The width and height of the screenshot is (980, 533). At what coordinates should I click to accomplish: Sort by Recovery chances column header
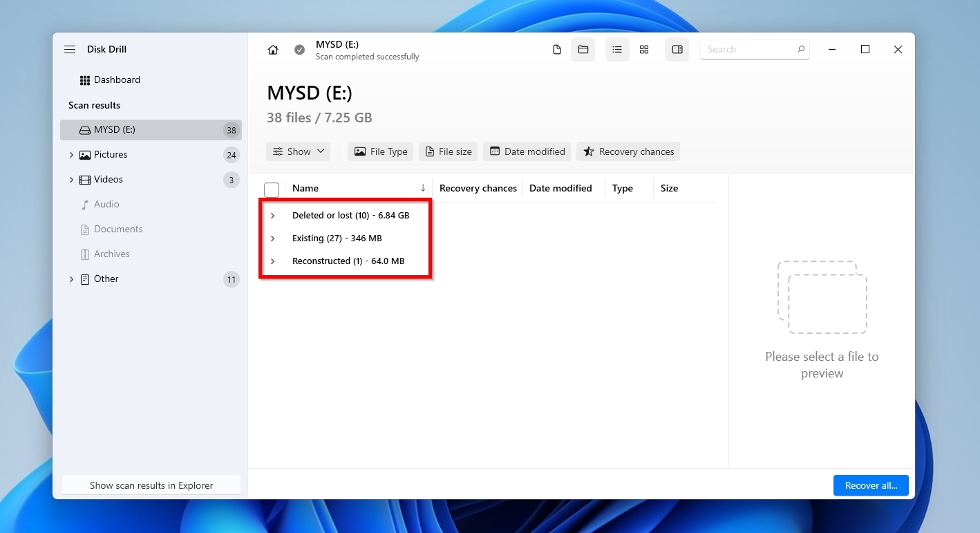[x=478, y=188]
